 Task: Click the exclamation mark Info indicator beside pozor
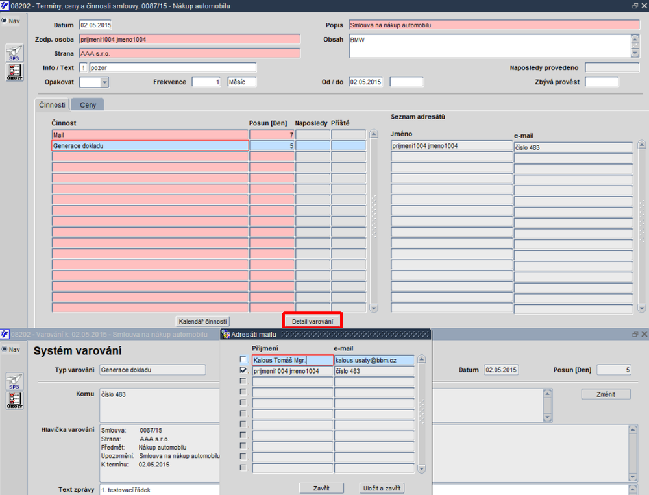83,67
